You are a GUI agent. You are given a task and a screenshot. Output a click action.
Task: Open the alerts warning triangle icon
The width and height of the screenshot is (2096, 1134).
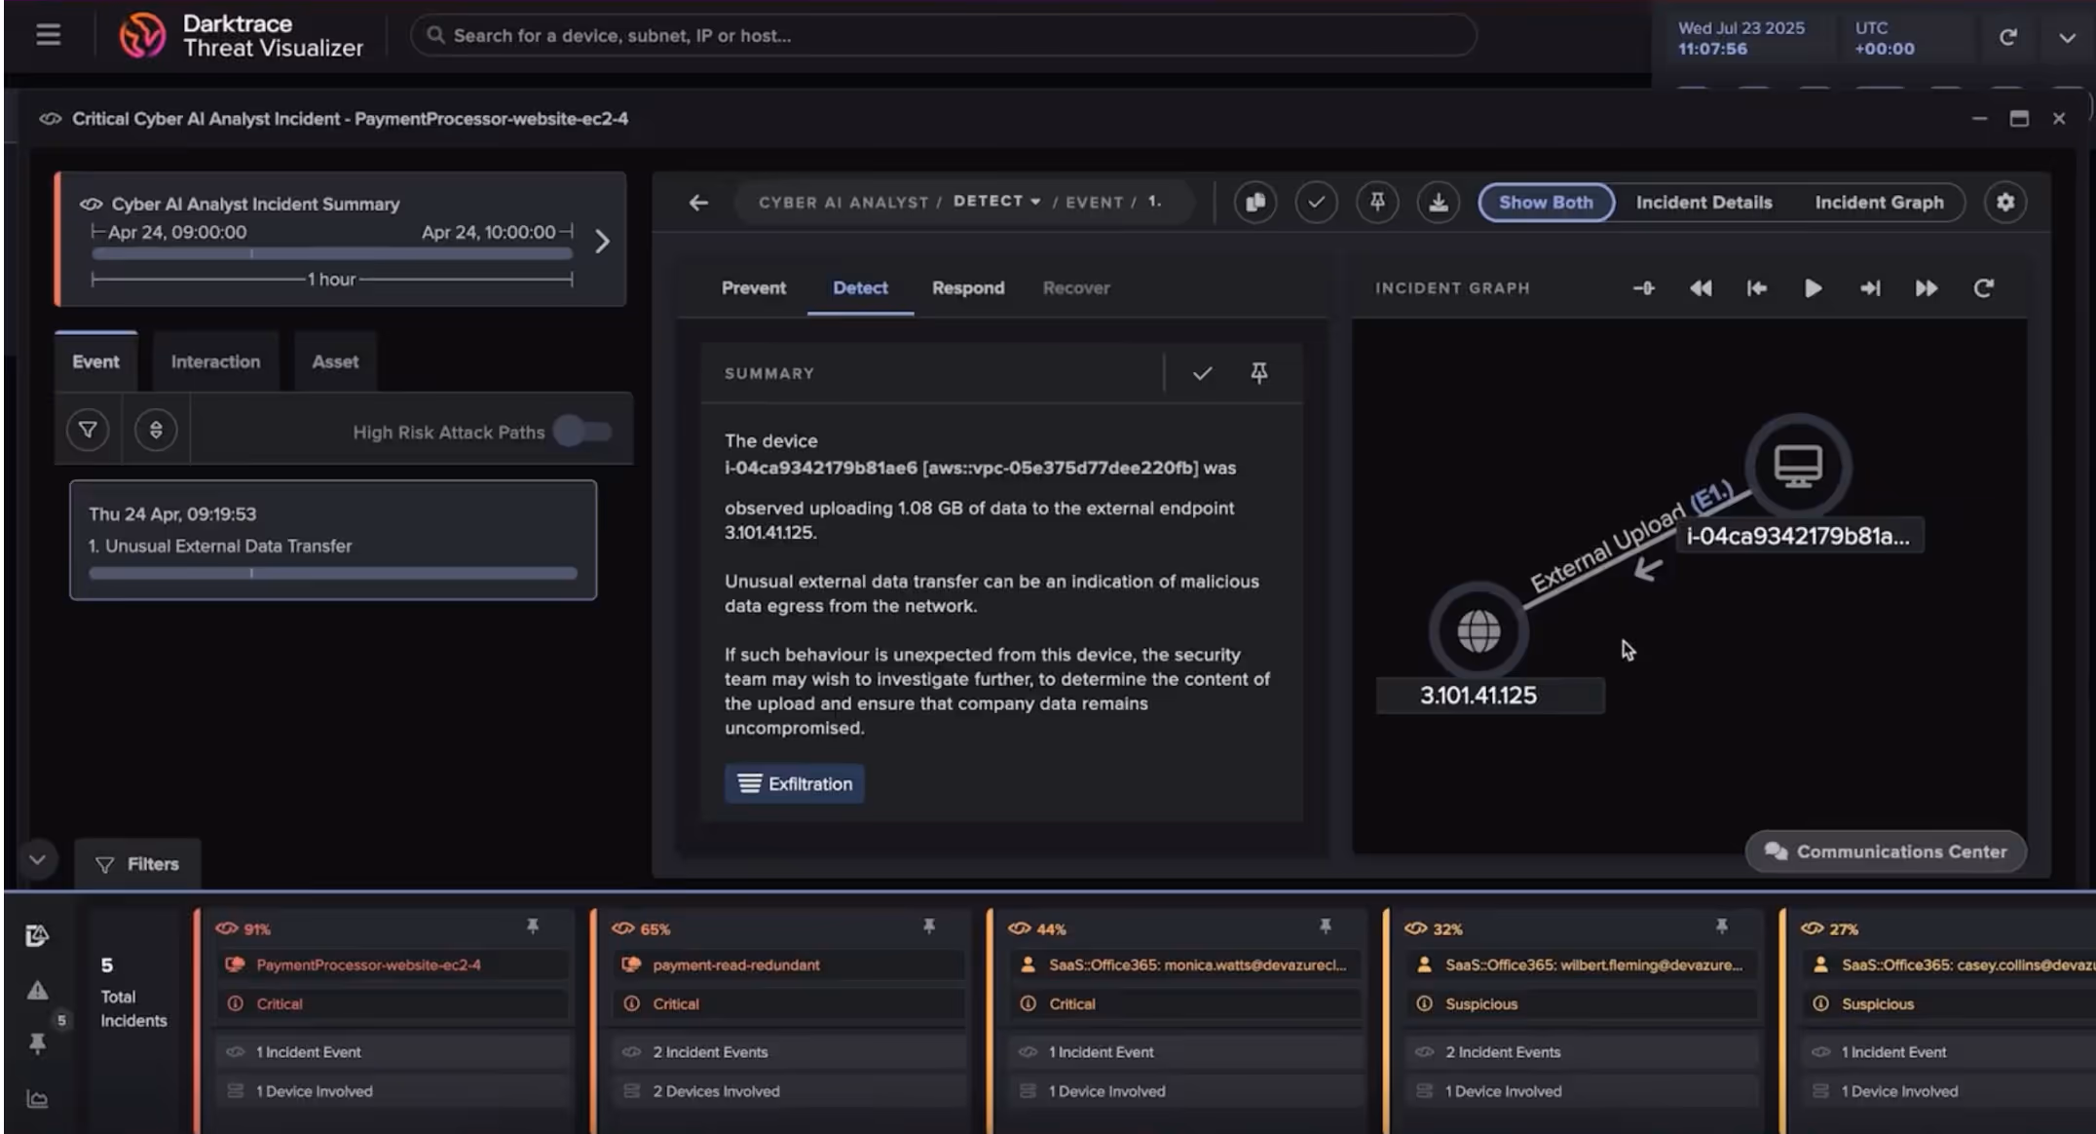tap(37, 991)
